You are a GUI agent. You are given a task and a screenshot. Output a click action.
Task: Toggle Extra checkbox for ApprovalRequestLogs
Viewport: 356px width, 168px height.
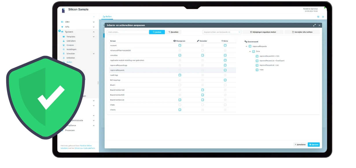click(225, 65)
